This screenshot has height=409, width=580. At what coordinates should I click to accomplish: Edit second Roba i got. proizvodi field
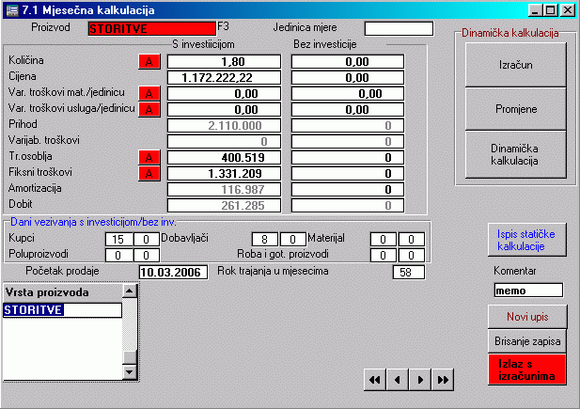412,256
